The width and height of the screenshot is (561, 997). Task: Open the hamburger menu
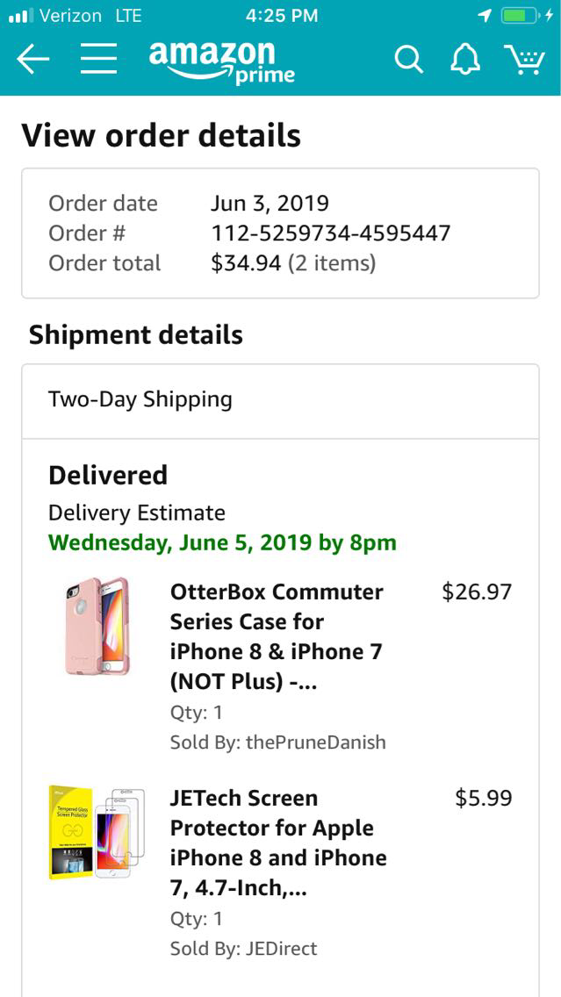click(x=99, y=60)
